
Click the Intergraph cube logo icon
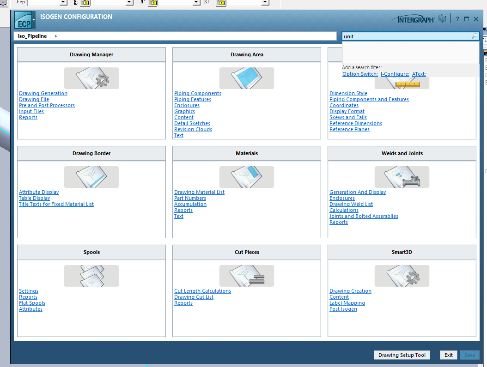[x=442, y=18]
